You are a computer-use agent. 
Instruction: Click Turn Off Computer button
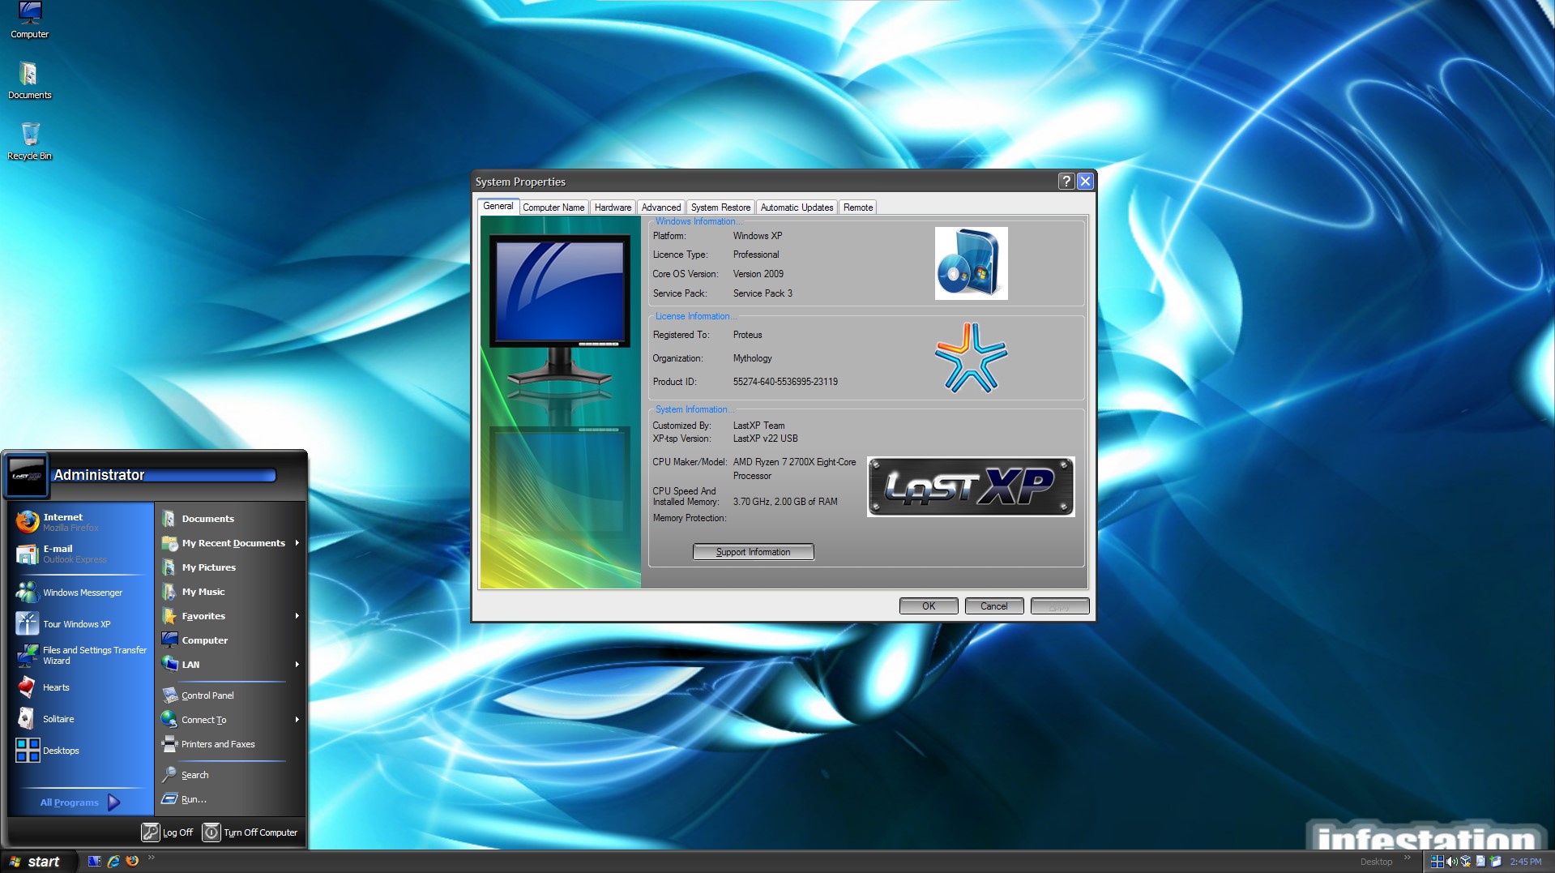click(250, 832)
